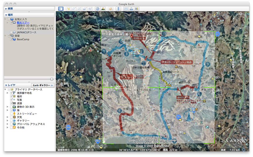The height and width of the screenshot is (157, 253).
Task: Collapse the お気に入り tree arrow
Action: [x=5, y=19]
